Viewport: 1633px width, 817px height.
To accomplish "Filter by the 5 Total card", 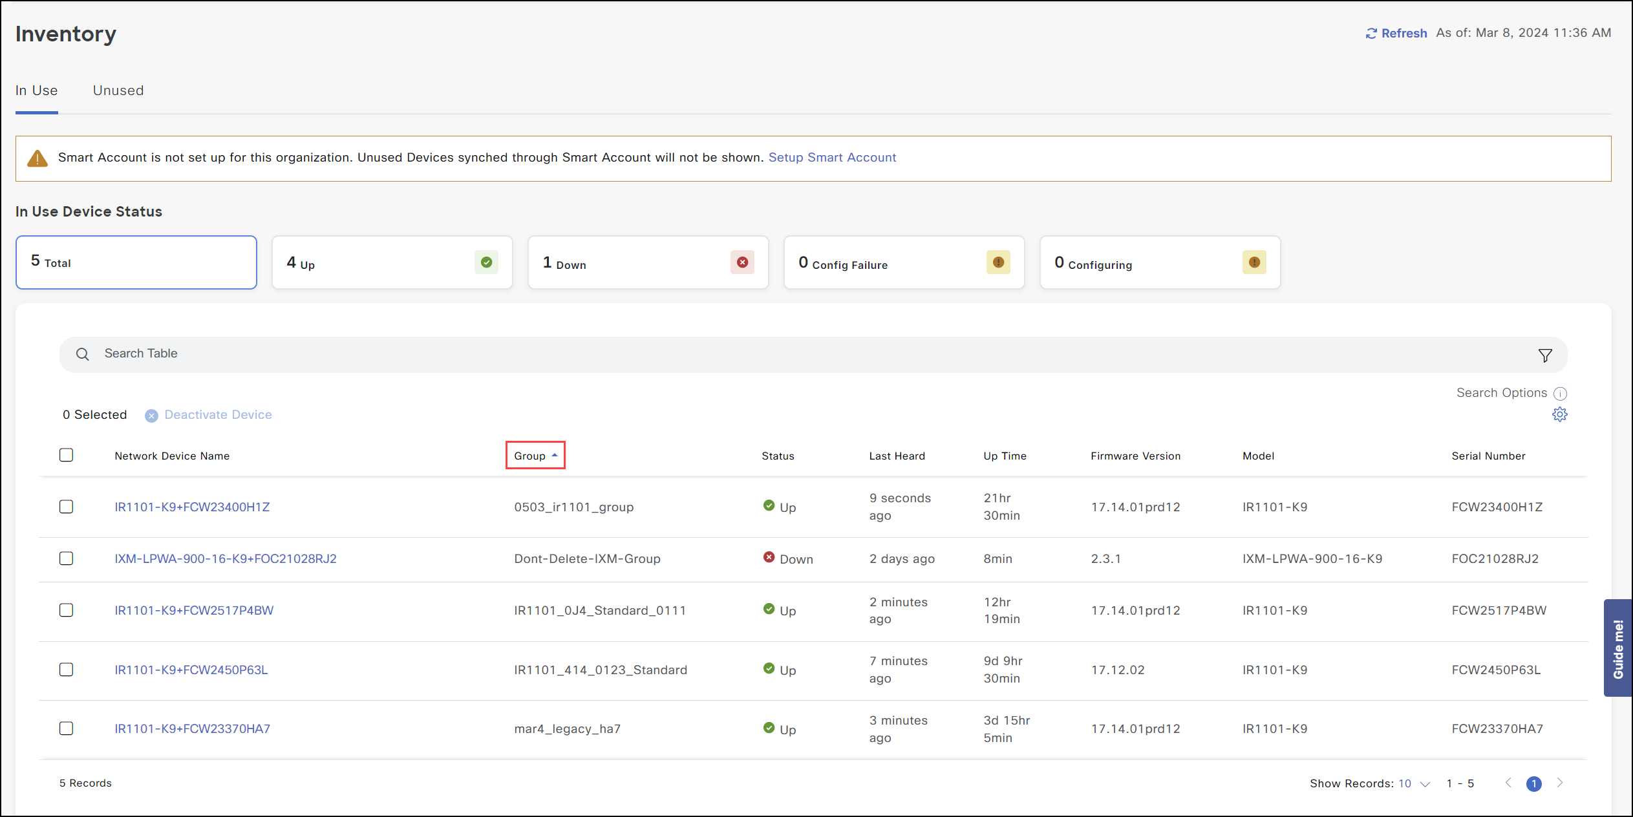I will coord(136,262).
